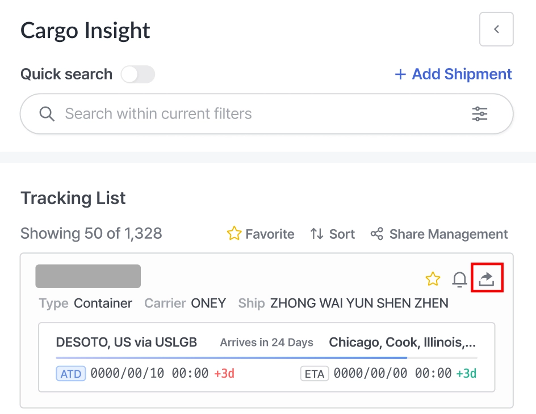Screen dimensions: 536x414
Task: Click the up-down arrows Sort icon
Action: click(317, 234)
